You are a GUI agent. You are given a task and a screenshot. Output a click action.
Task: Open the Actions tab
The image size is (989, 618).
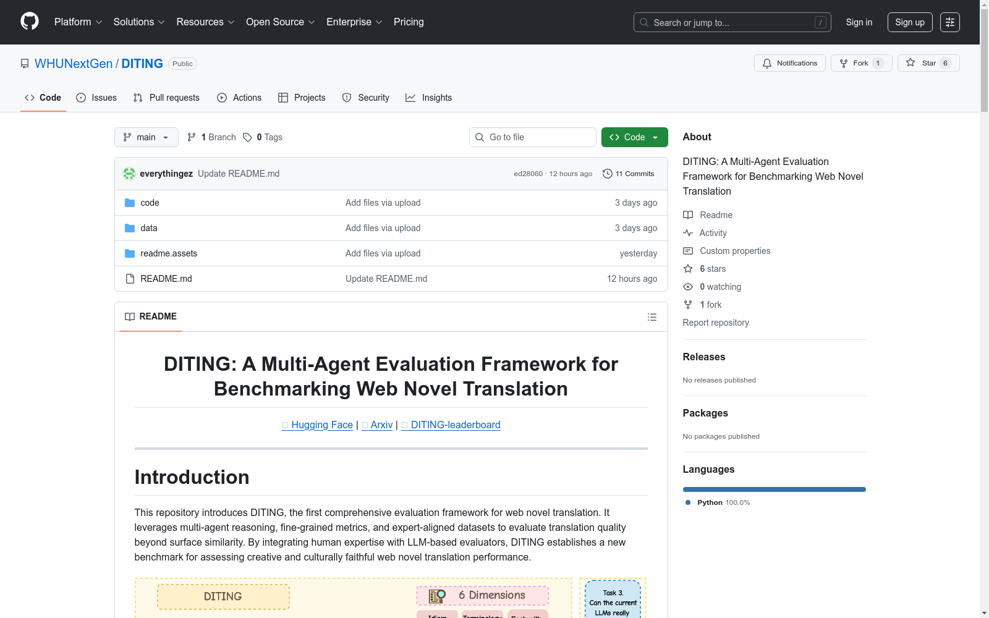[239, 98]
